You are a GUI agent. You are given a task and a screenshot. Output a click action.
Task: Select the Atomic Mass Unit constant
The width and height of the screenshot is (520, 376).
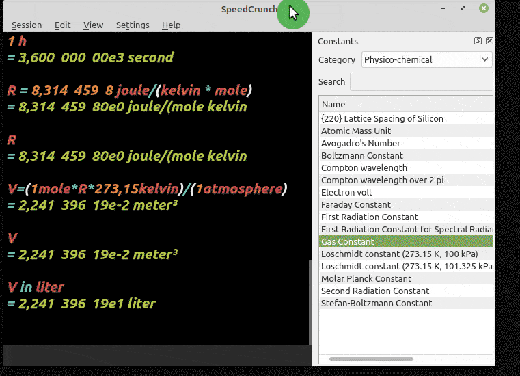pos(406,131)
